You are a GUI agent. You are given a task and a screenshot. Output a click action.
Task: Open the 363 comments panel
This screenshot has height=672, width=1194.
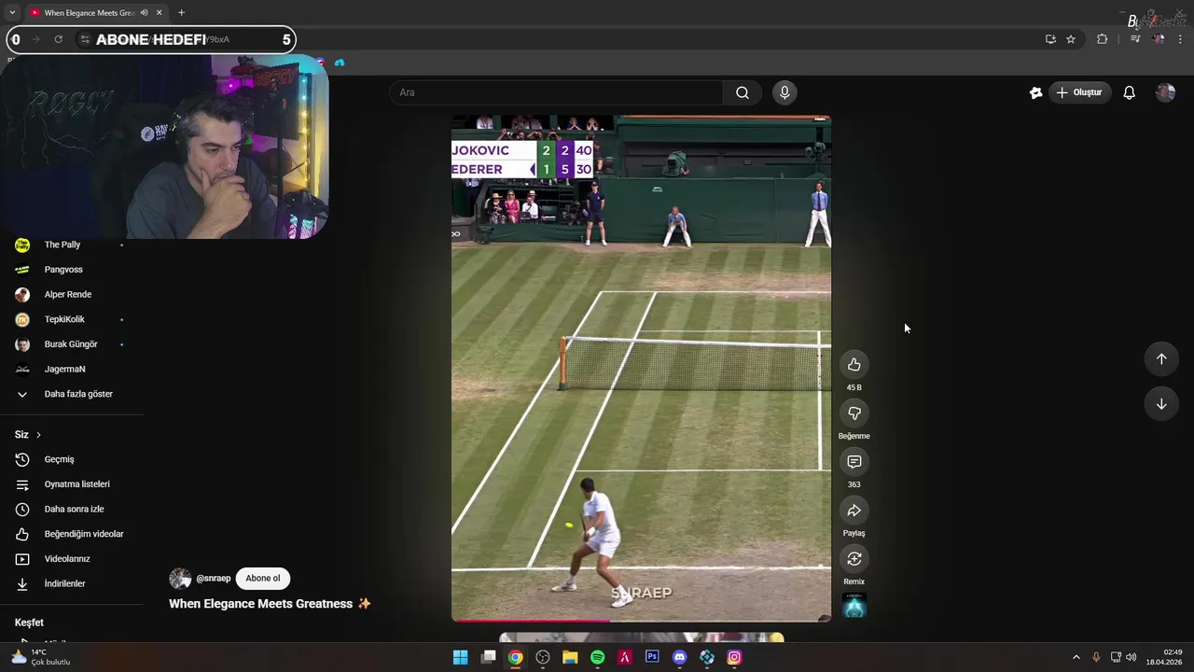coord(854,462)
